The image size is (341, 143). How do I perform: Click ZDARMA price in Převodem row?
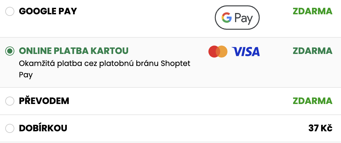pos(312,101)
